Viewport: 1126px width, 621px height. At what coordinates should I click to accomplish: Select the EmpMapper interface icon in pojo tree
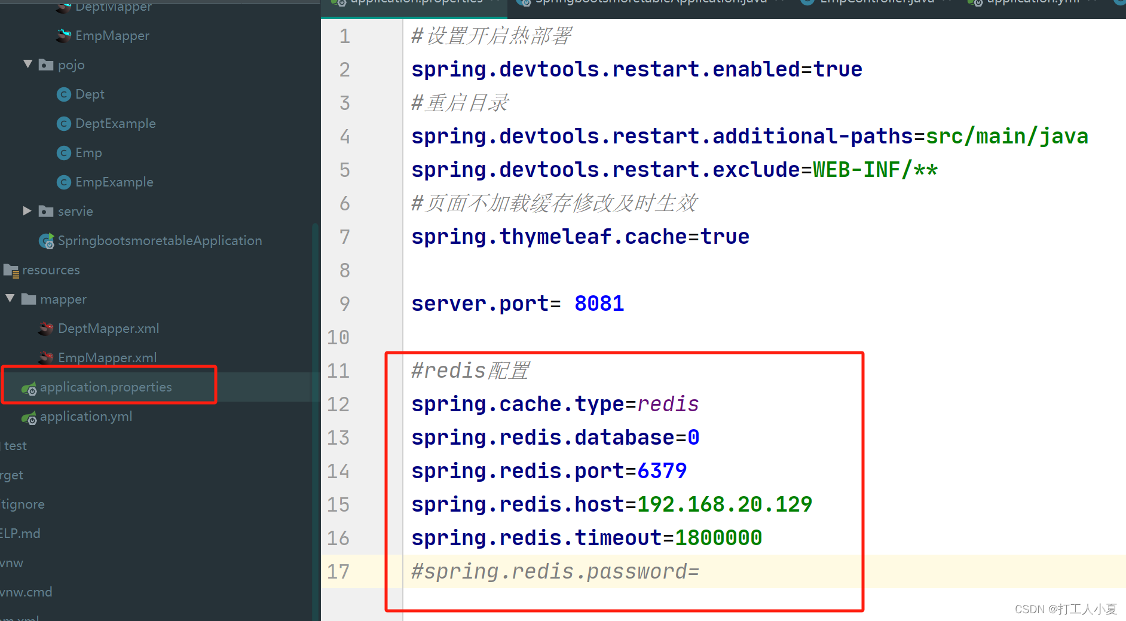pos(63,35)
